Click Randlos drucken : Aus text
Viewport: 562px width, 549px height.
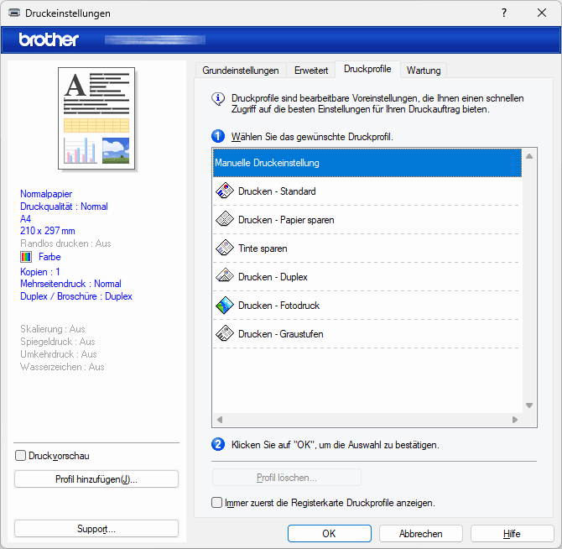click(x=65, y=243)
